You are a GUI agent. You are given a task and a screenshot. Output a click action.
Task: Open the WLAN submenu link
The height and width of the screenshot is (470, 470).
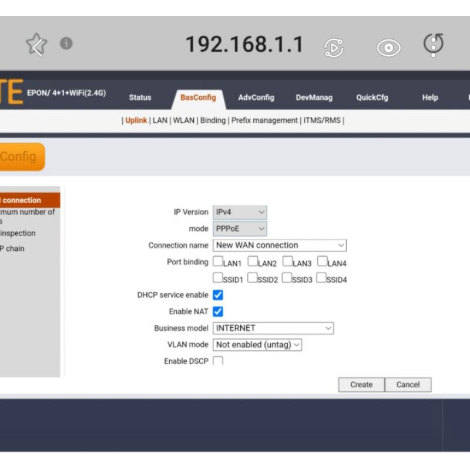coord(183,120)
